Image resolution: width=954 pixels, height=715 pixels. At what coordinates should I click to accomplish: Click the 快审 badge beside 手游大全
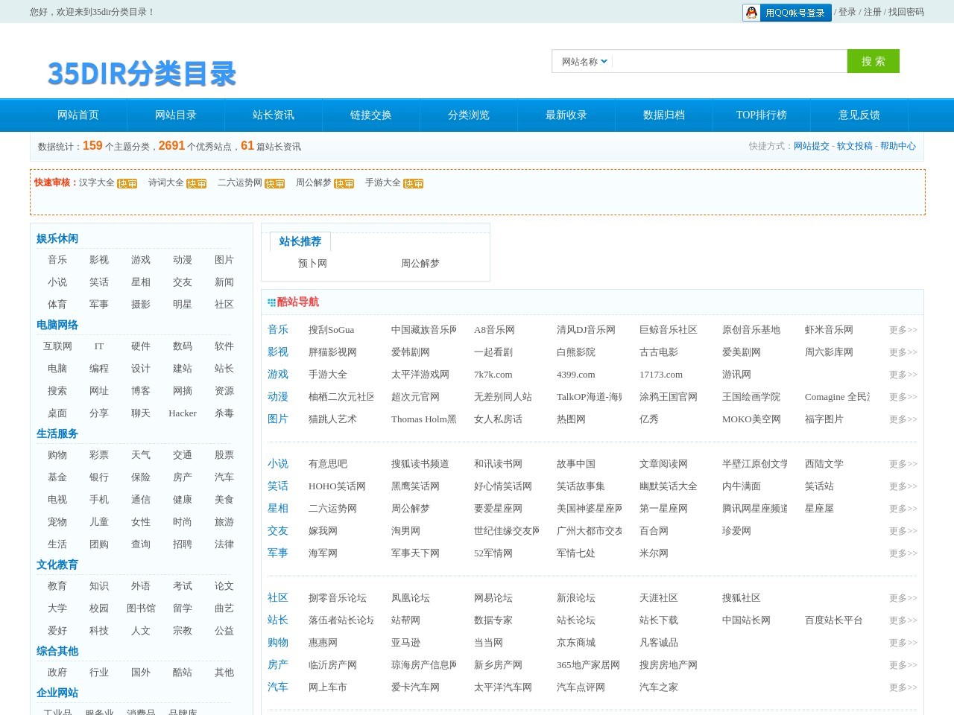coord(414,183)
